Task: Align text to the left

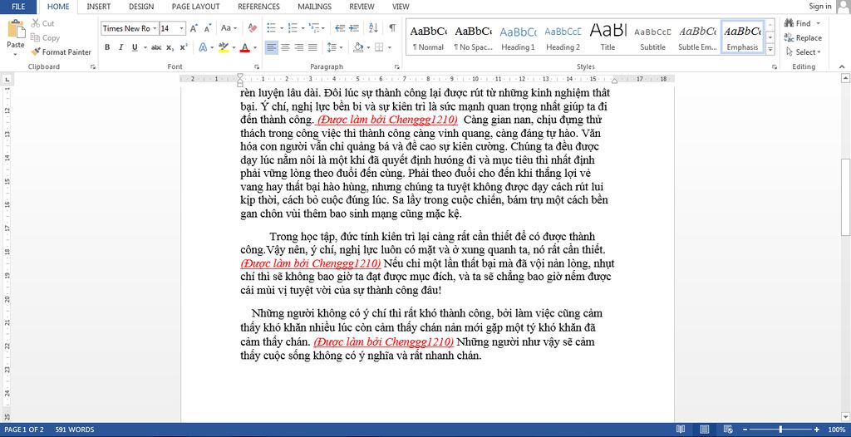Action: click(272, 48)
